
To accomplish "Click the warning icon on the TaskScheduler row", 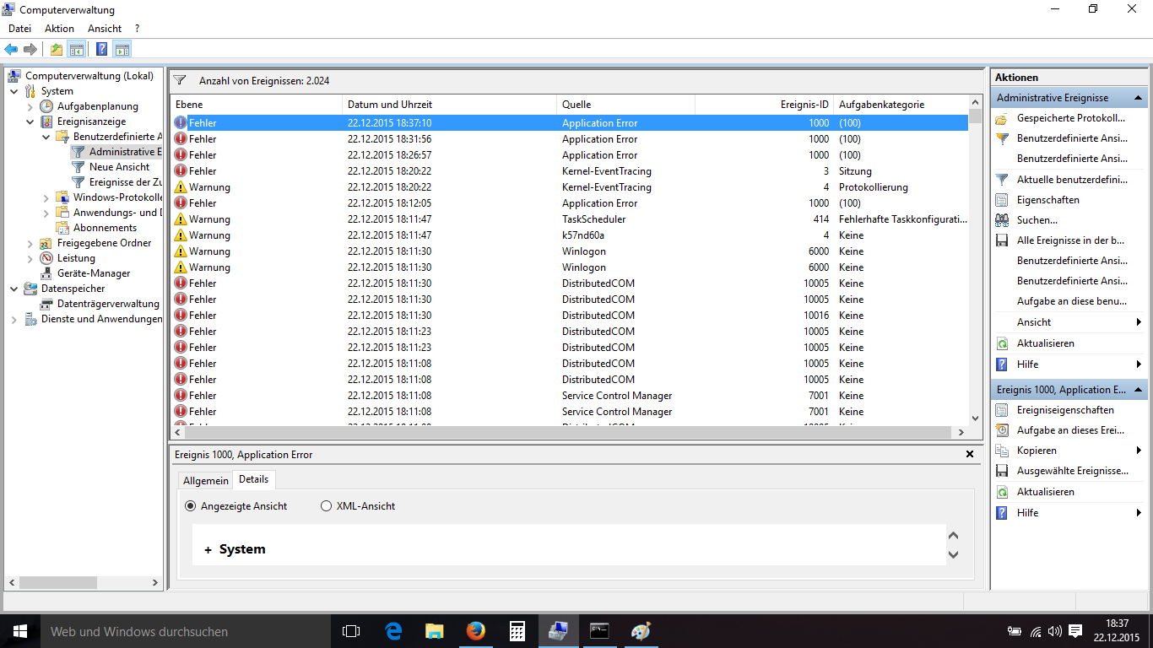I will pyautogui.click(x=181, y=219).
